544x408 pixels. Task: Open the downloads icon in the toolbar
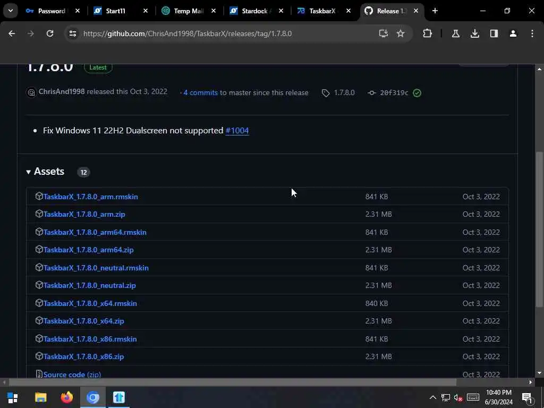(x=474, y=33)
